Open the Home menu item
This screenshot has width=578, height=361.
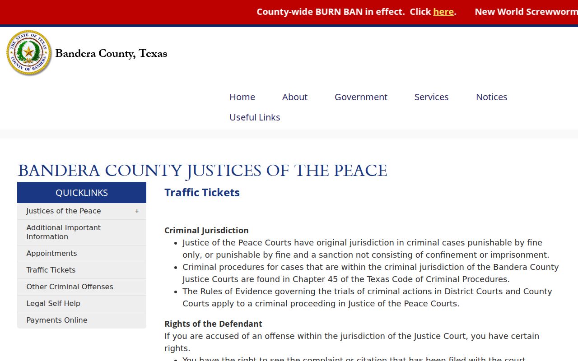click(x=242, y=97)
